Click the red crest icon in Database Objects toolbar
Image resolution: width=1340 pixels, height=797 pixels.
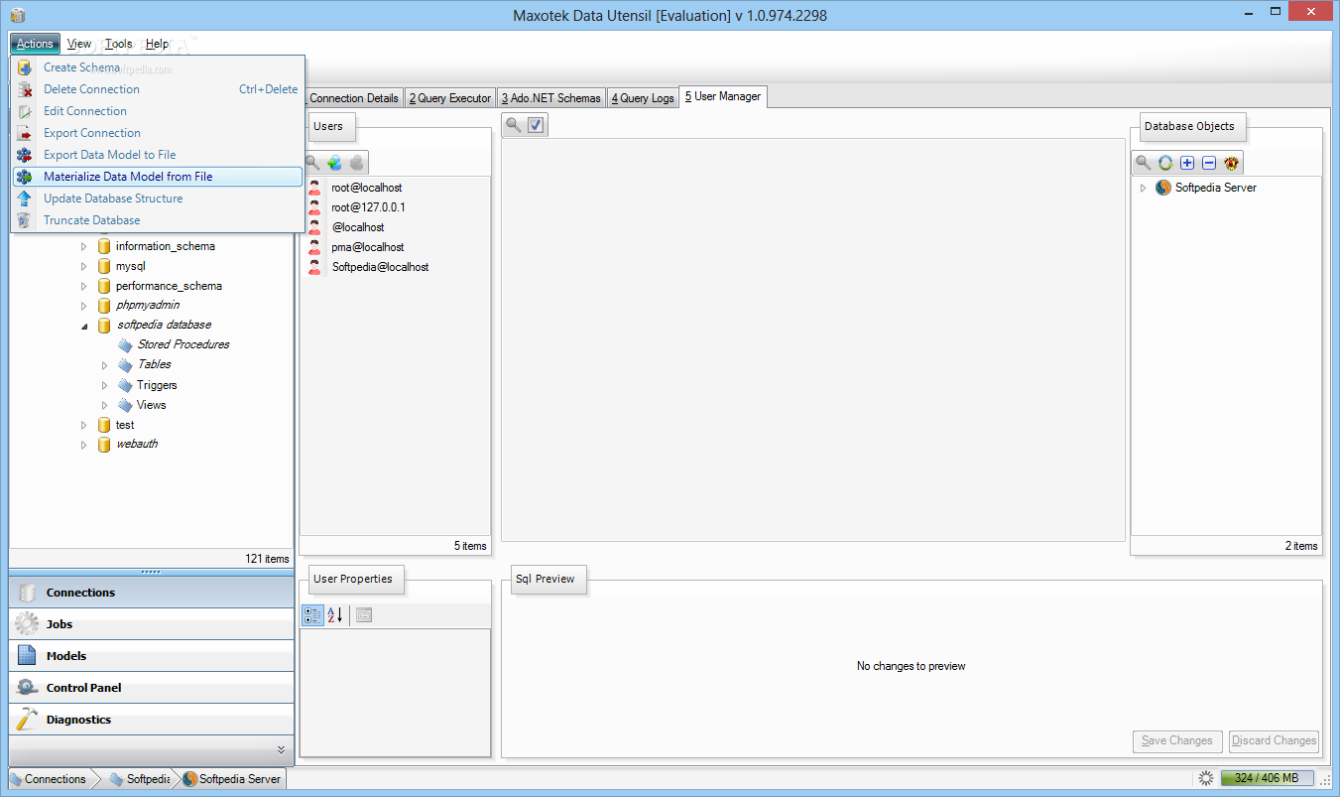pyautogui.click(x=1232, y=163)
